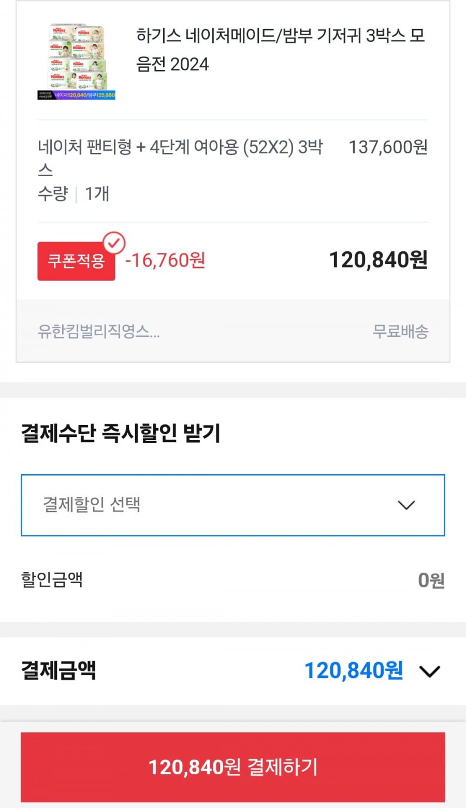Tap the 결제금액 section label
Viewport: 466px width, 808px height.
tap(59, 670)
